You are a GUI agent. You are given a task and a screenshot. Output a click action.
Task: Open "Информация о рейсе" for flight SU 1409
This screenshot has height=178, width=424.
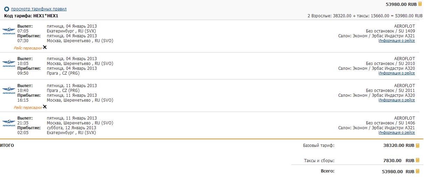tap(397, 41)
